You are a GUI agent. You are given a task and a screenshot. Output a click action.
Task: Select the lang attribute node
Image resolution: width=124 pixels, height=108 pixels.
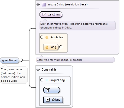point(51,47)
